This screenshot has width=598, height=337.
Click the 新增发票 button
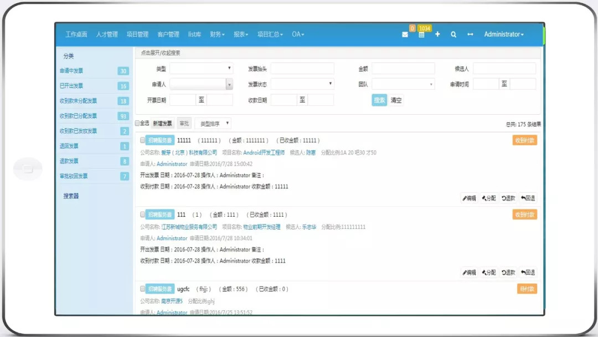162,124
